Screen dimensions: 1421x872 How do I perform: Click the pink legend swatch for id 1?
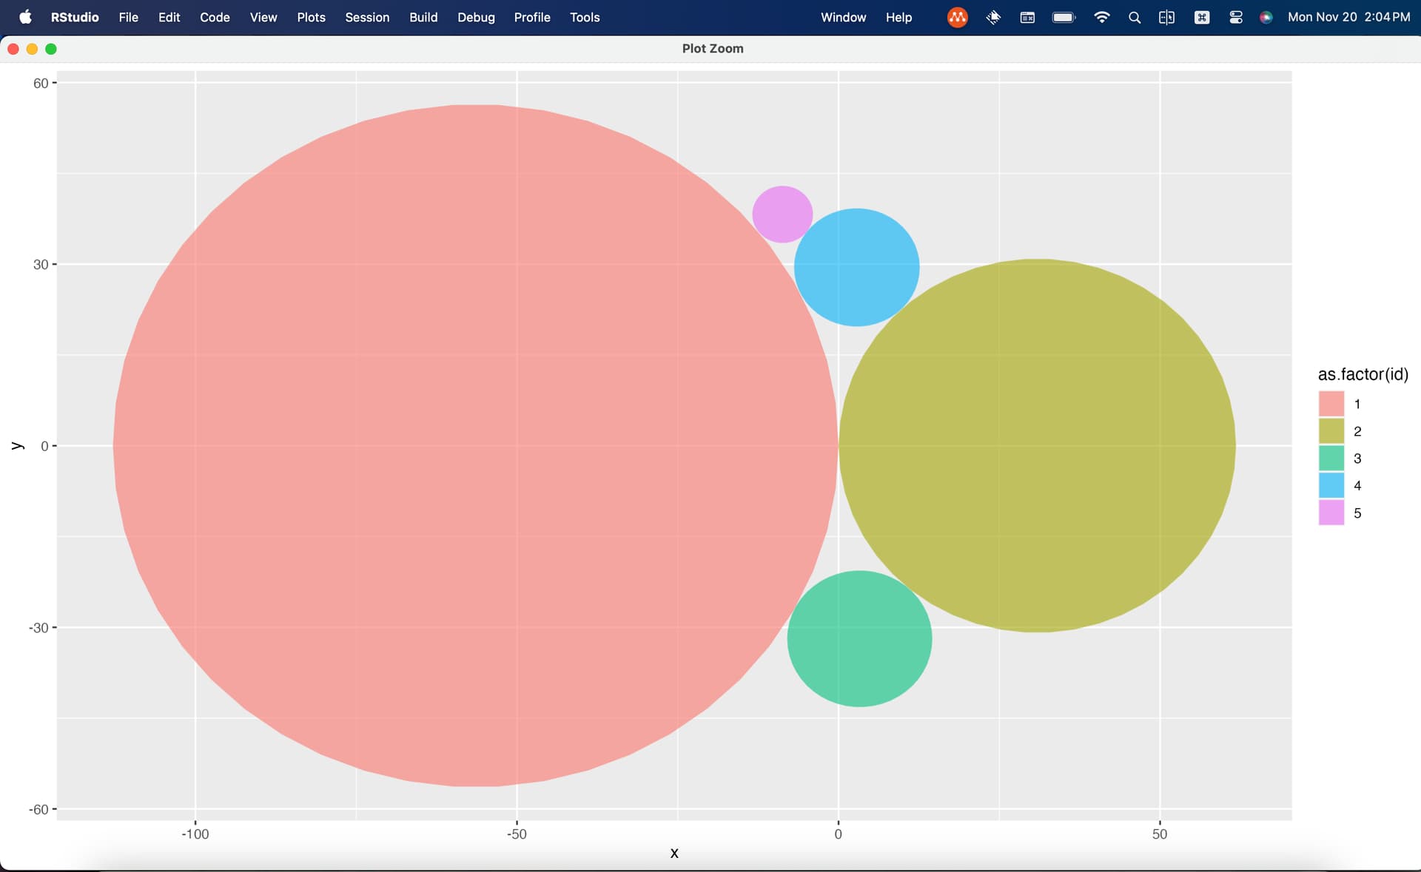[x=1331, y=404]
